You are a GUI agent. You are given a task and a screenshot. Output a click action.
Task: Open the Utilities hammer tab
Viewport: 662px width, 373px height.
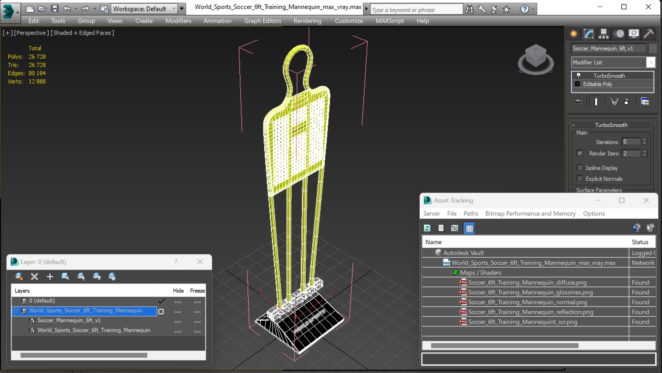(648, 33)
